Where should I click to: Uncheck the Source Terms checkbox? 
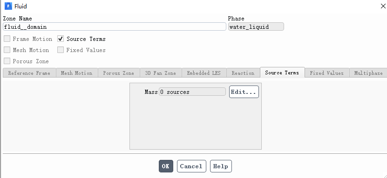pos(61,39)
